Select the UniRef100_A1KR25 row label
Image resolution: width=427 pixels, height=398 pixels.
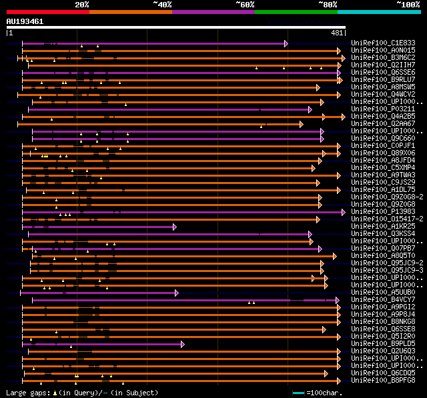pyautogui.click(x=383, y=227)
